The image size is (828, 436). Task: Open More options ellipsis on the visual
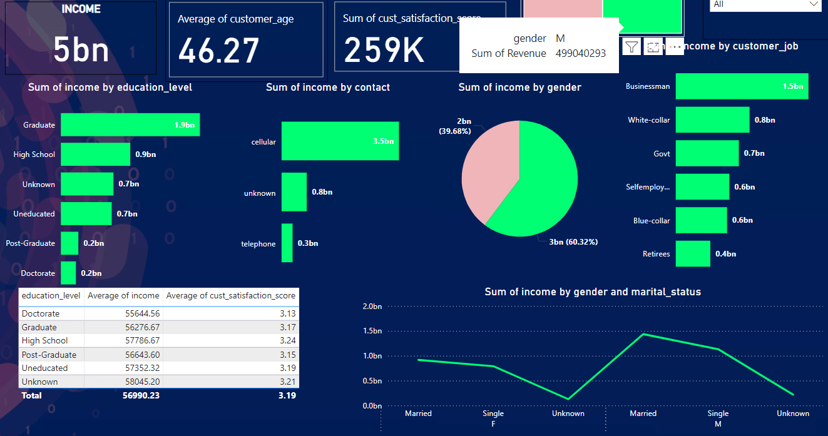click(674, 46)
